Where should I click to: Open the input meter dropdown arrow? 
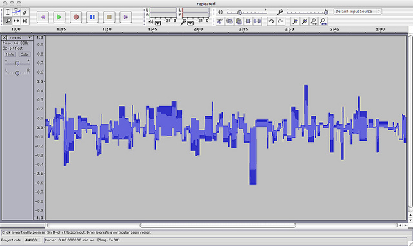click(190, 23)
